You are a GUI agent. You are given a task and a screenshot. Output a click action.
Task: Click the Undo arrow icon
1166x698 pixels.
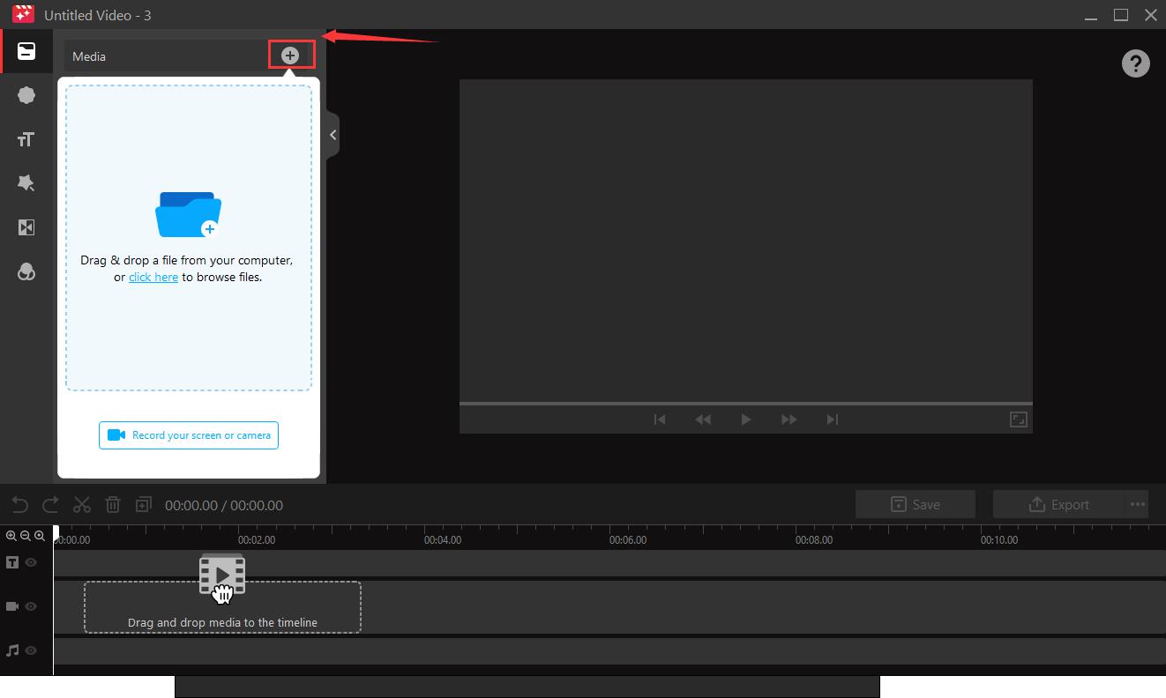[x=19, y=504]
